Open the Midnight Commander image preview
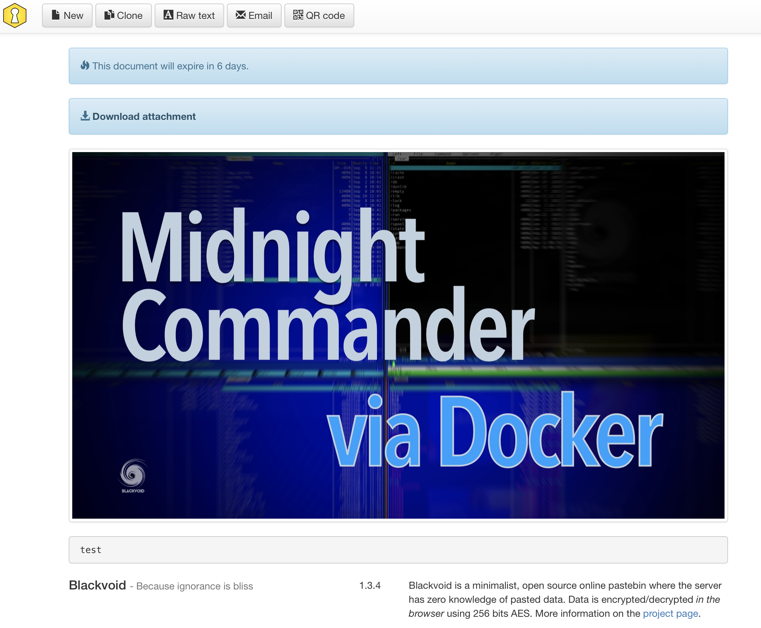This screenshot has height=628, width=761. click(x=398, y=335)
